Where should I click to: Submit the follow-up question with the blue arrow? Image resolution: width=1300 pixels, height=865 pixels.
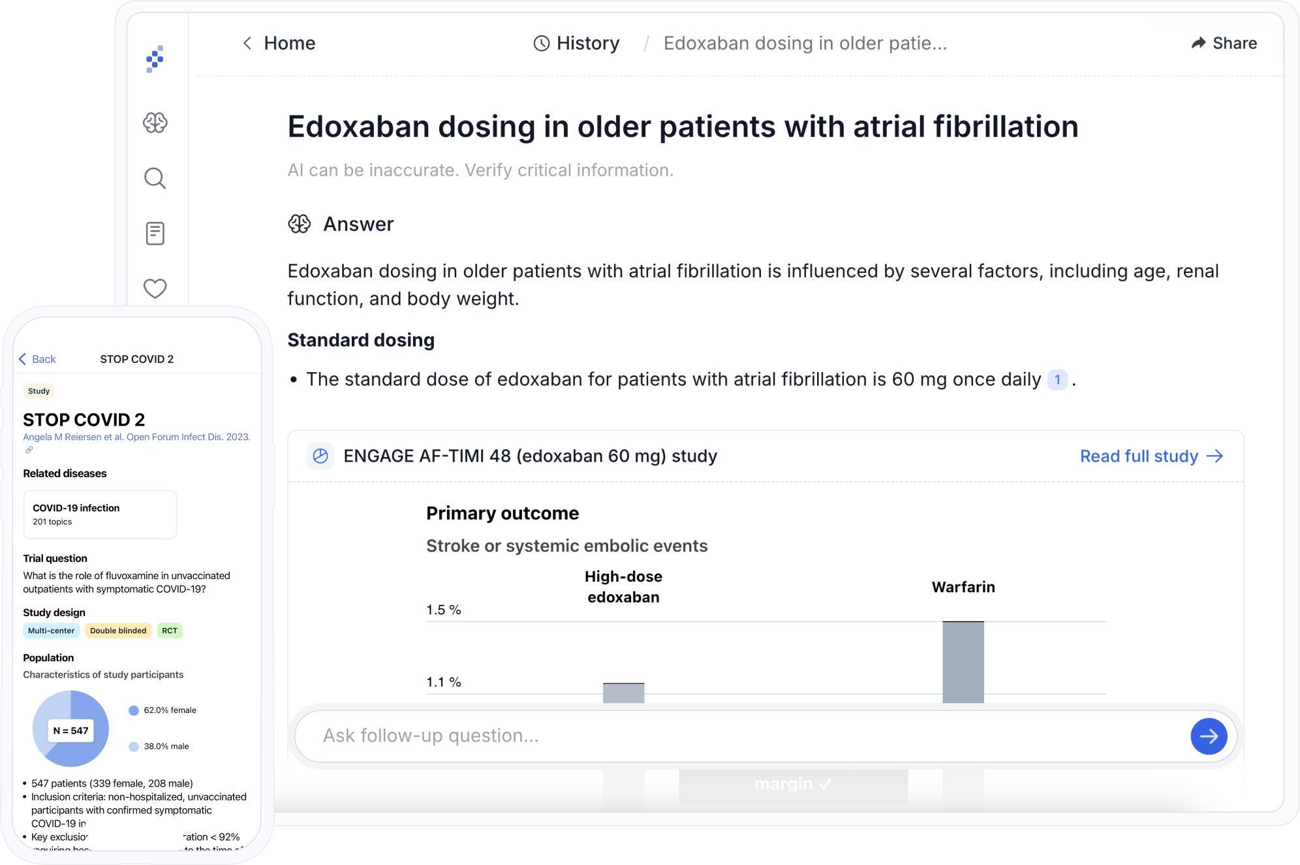coord(1208,736)
